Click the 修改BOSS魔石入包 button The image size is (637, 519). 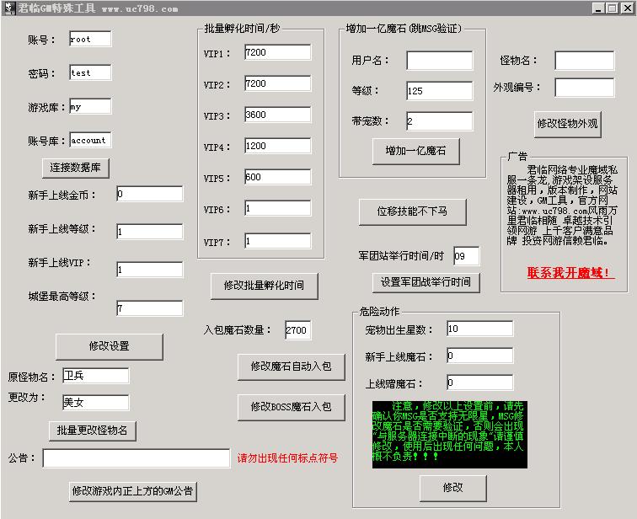click(291, 407)
